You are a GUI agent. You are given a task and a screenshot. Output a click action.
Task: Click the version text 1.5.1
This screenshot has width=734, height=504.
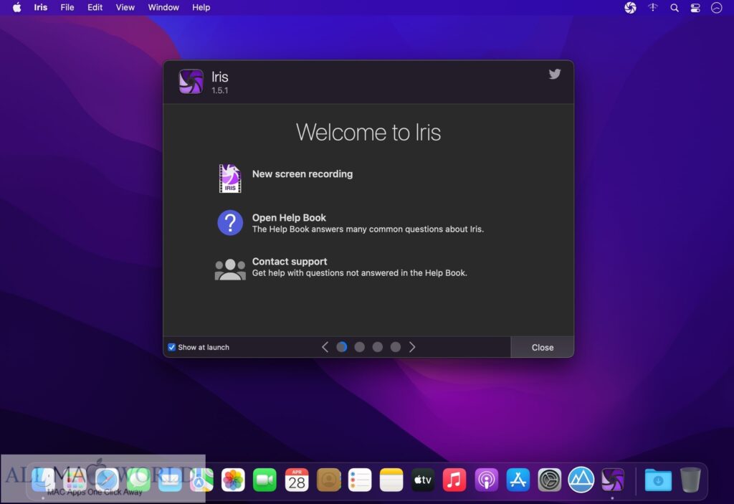click(219, 90)
